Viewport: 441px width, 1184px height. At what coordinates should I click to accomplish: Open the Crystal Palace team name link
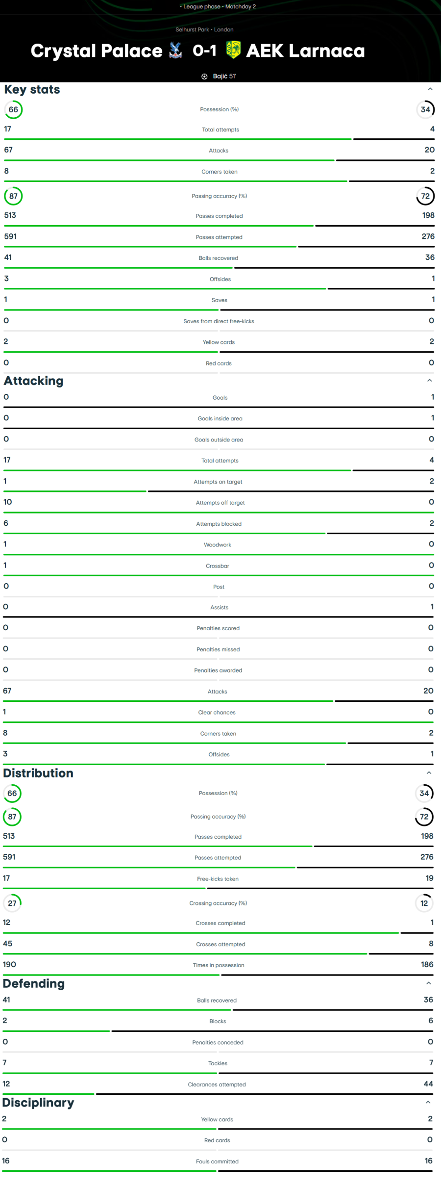coord(97,51)
